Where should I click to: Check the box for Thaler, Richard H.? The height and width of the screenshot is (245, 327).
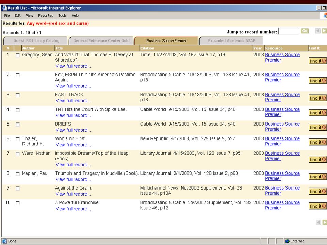18,139
